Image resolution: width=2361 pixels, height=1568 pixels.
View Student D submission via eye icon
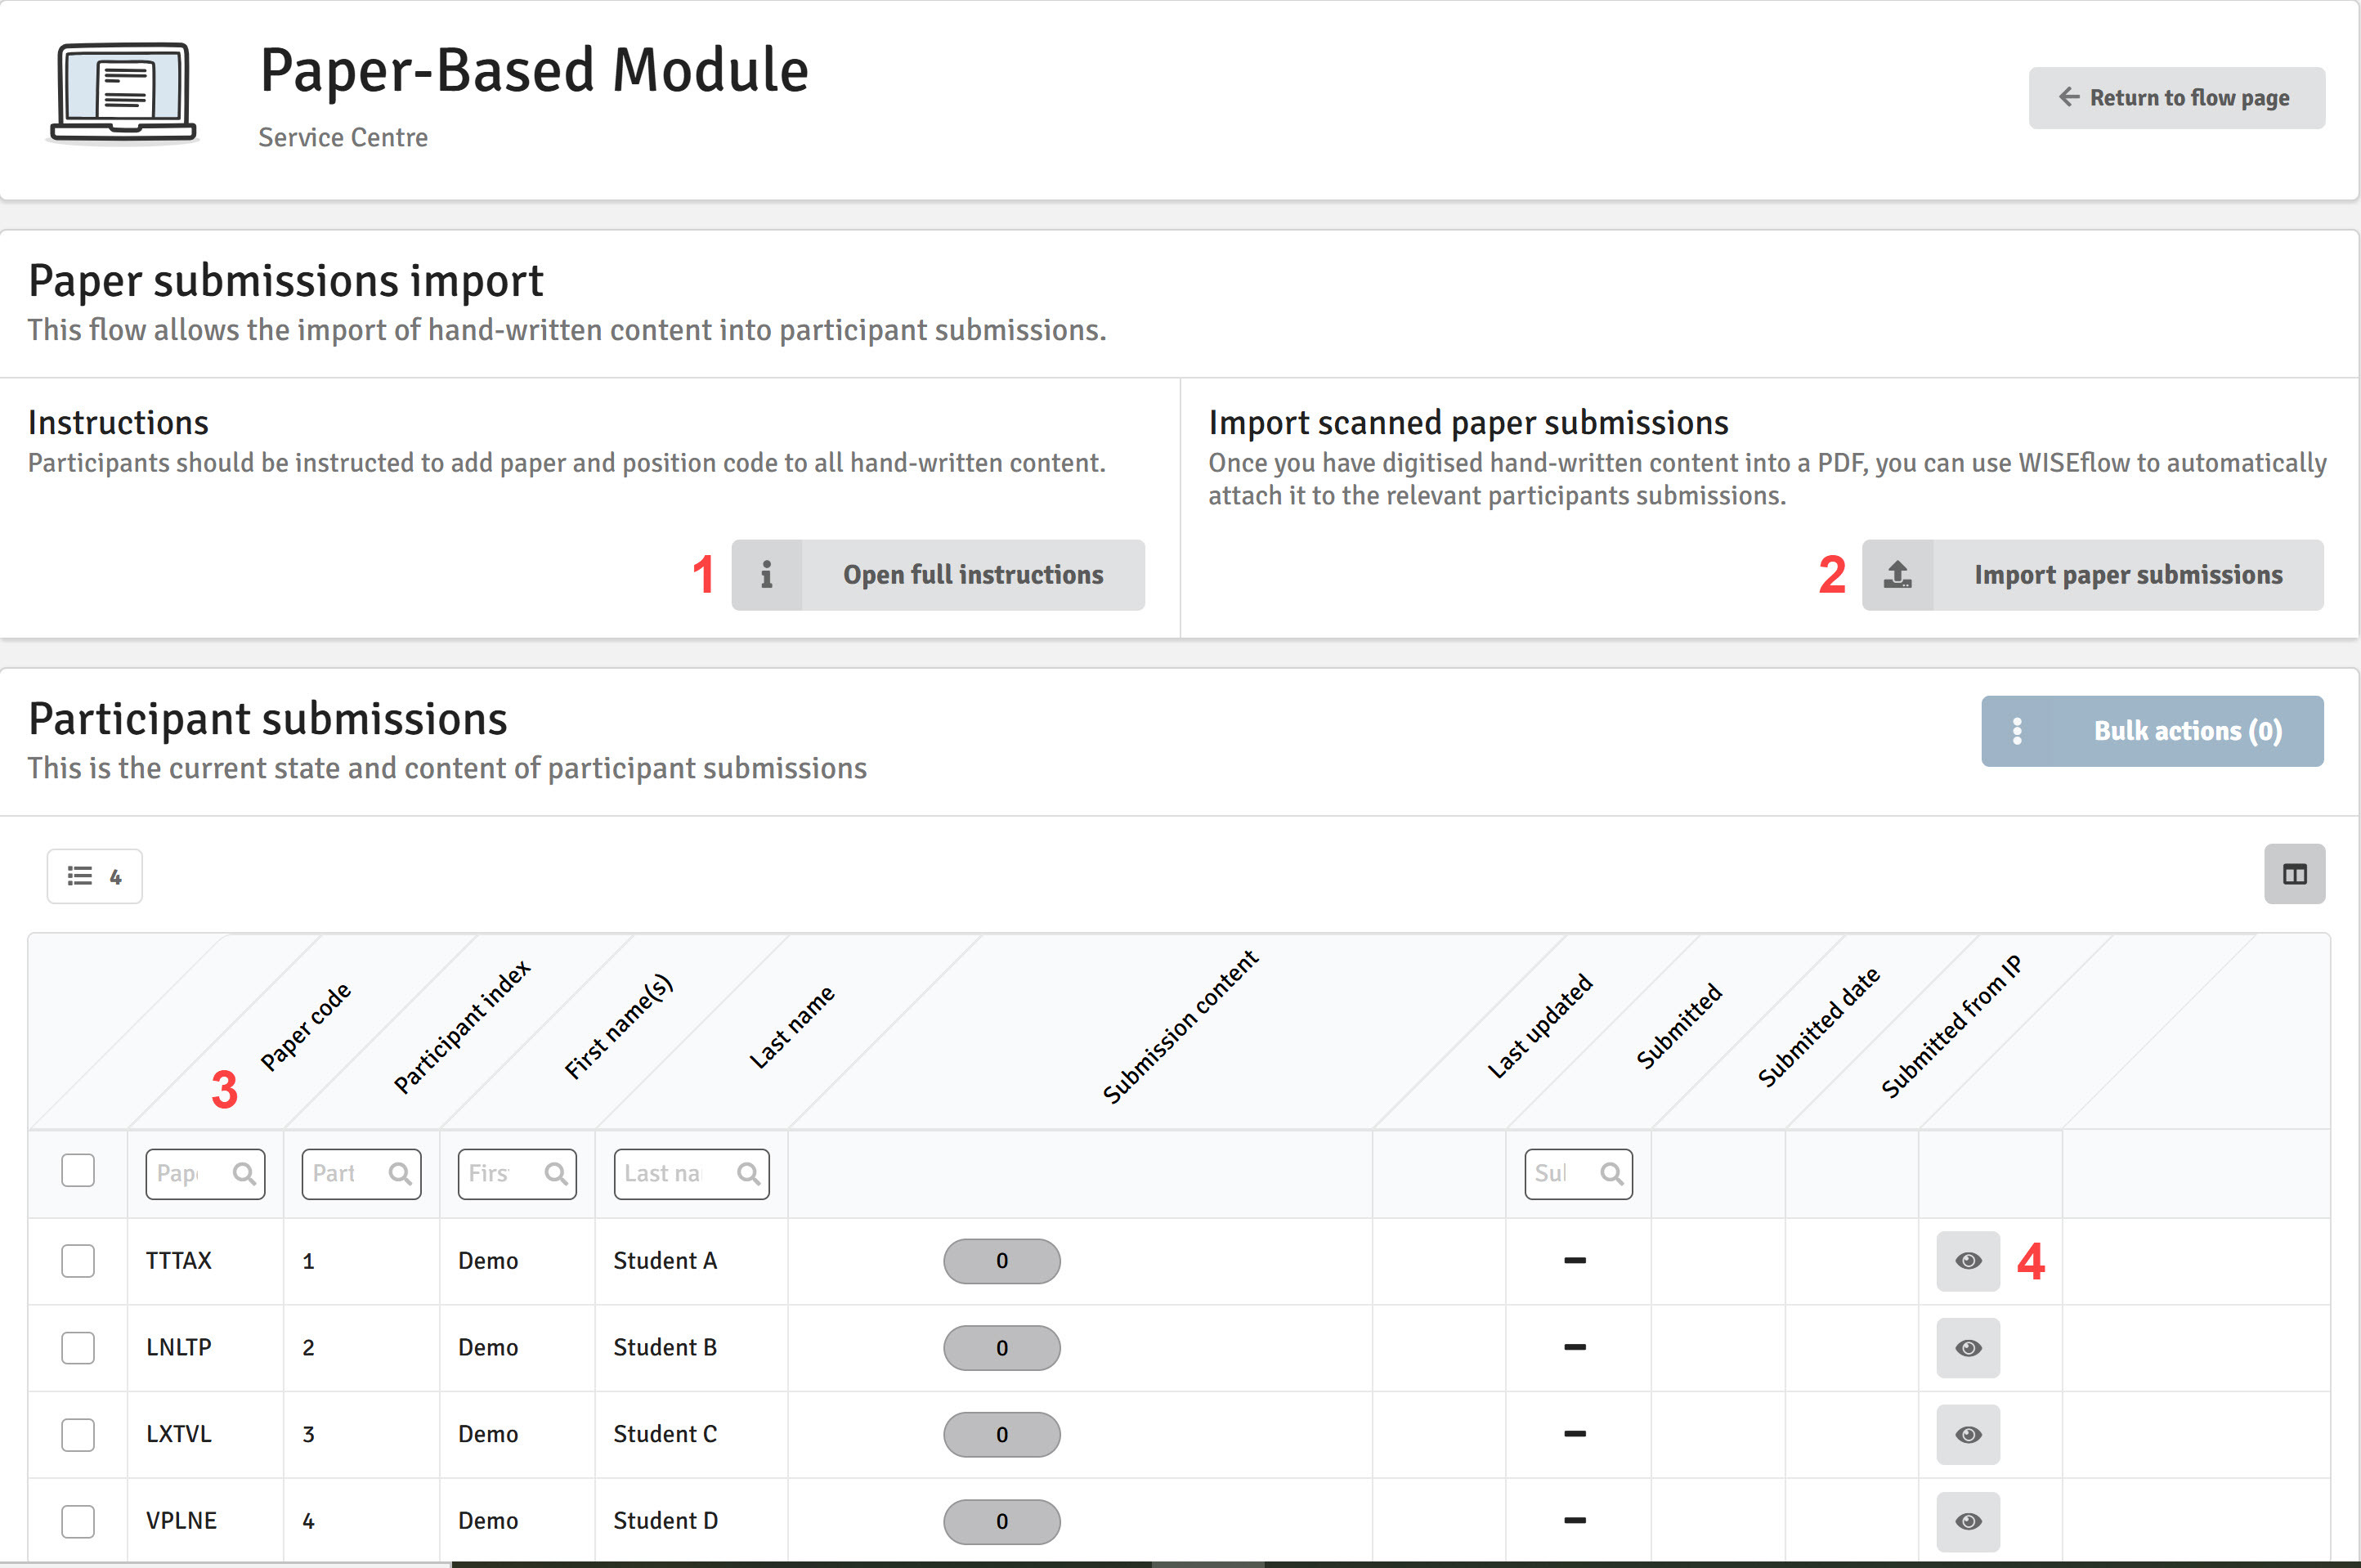(x=1968, y=1522)
